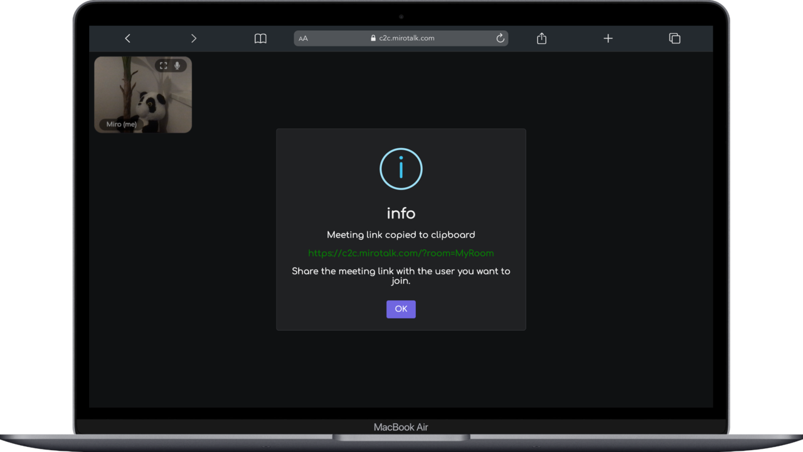Select the Miro (me) video thumbnail
803x452 pixels.
pos(143,94)
